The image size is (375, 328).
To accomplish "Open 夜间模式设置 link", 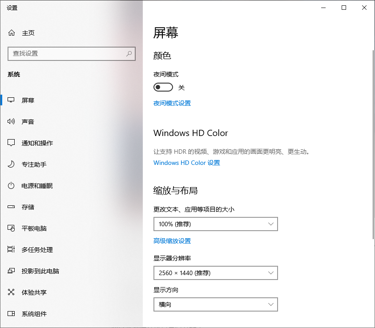I will click(172, 103).
